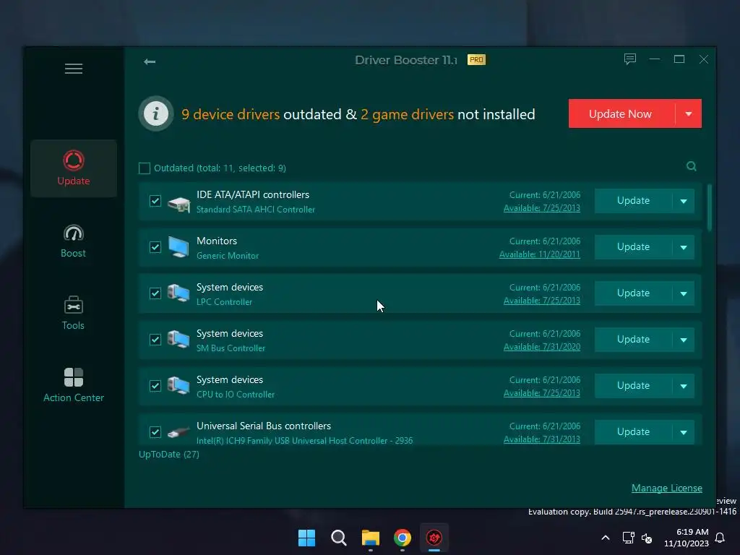
Task: Expand Update options for Monitors
Action: (x=684, y=247)
